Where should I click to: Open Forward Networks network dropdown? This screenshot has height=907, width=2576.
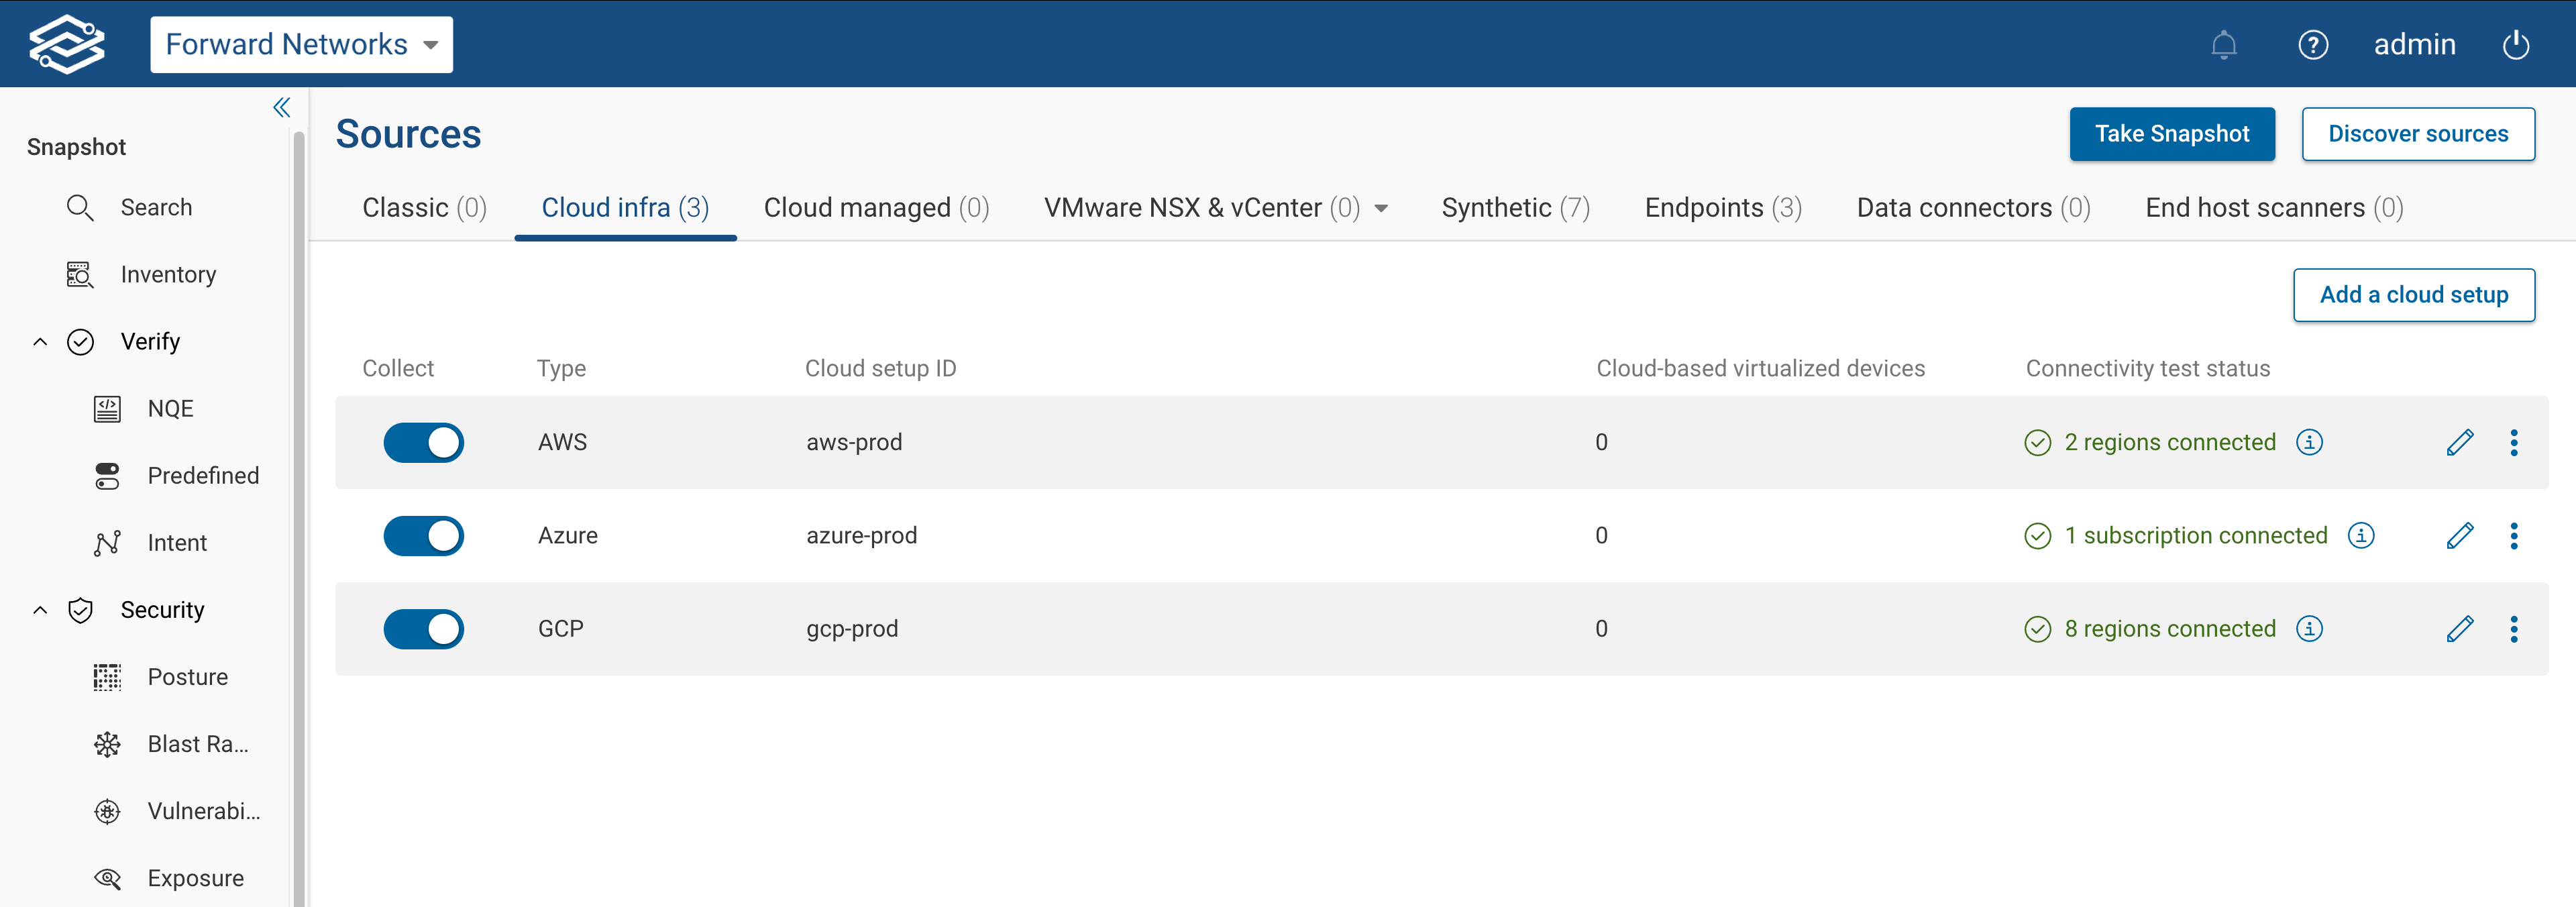pos(301,45)
